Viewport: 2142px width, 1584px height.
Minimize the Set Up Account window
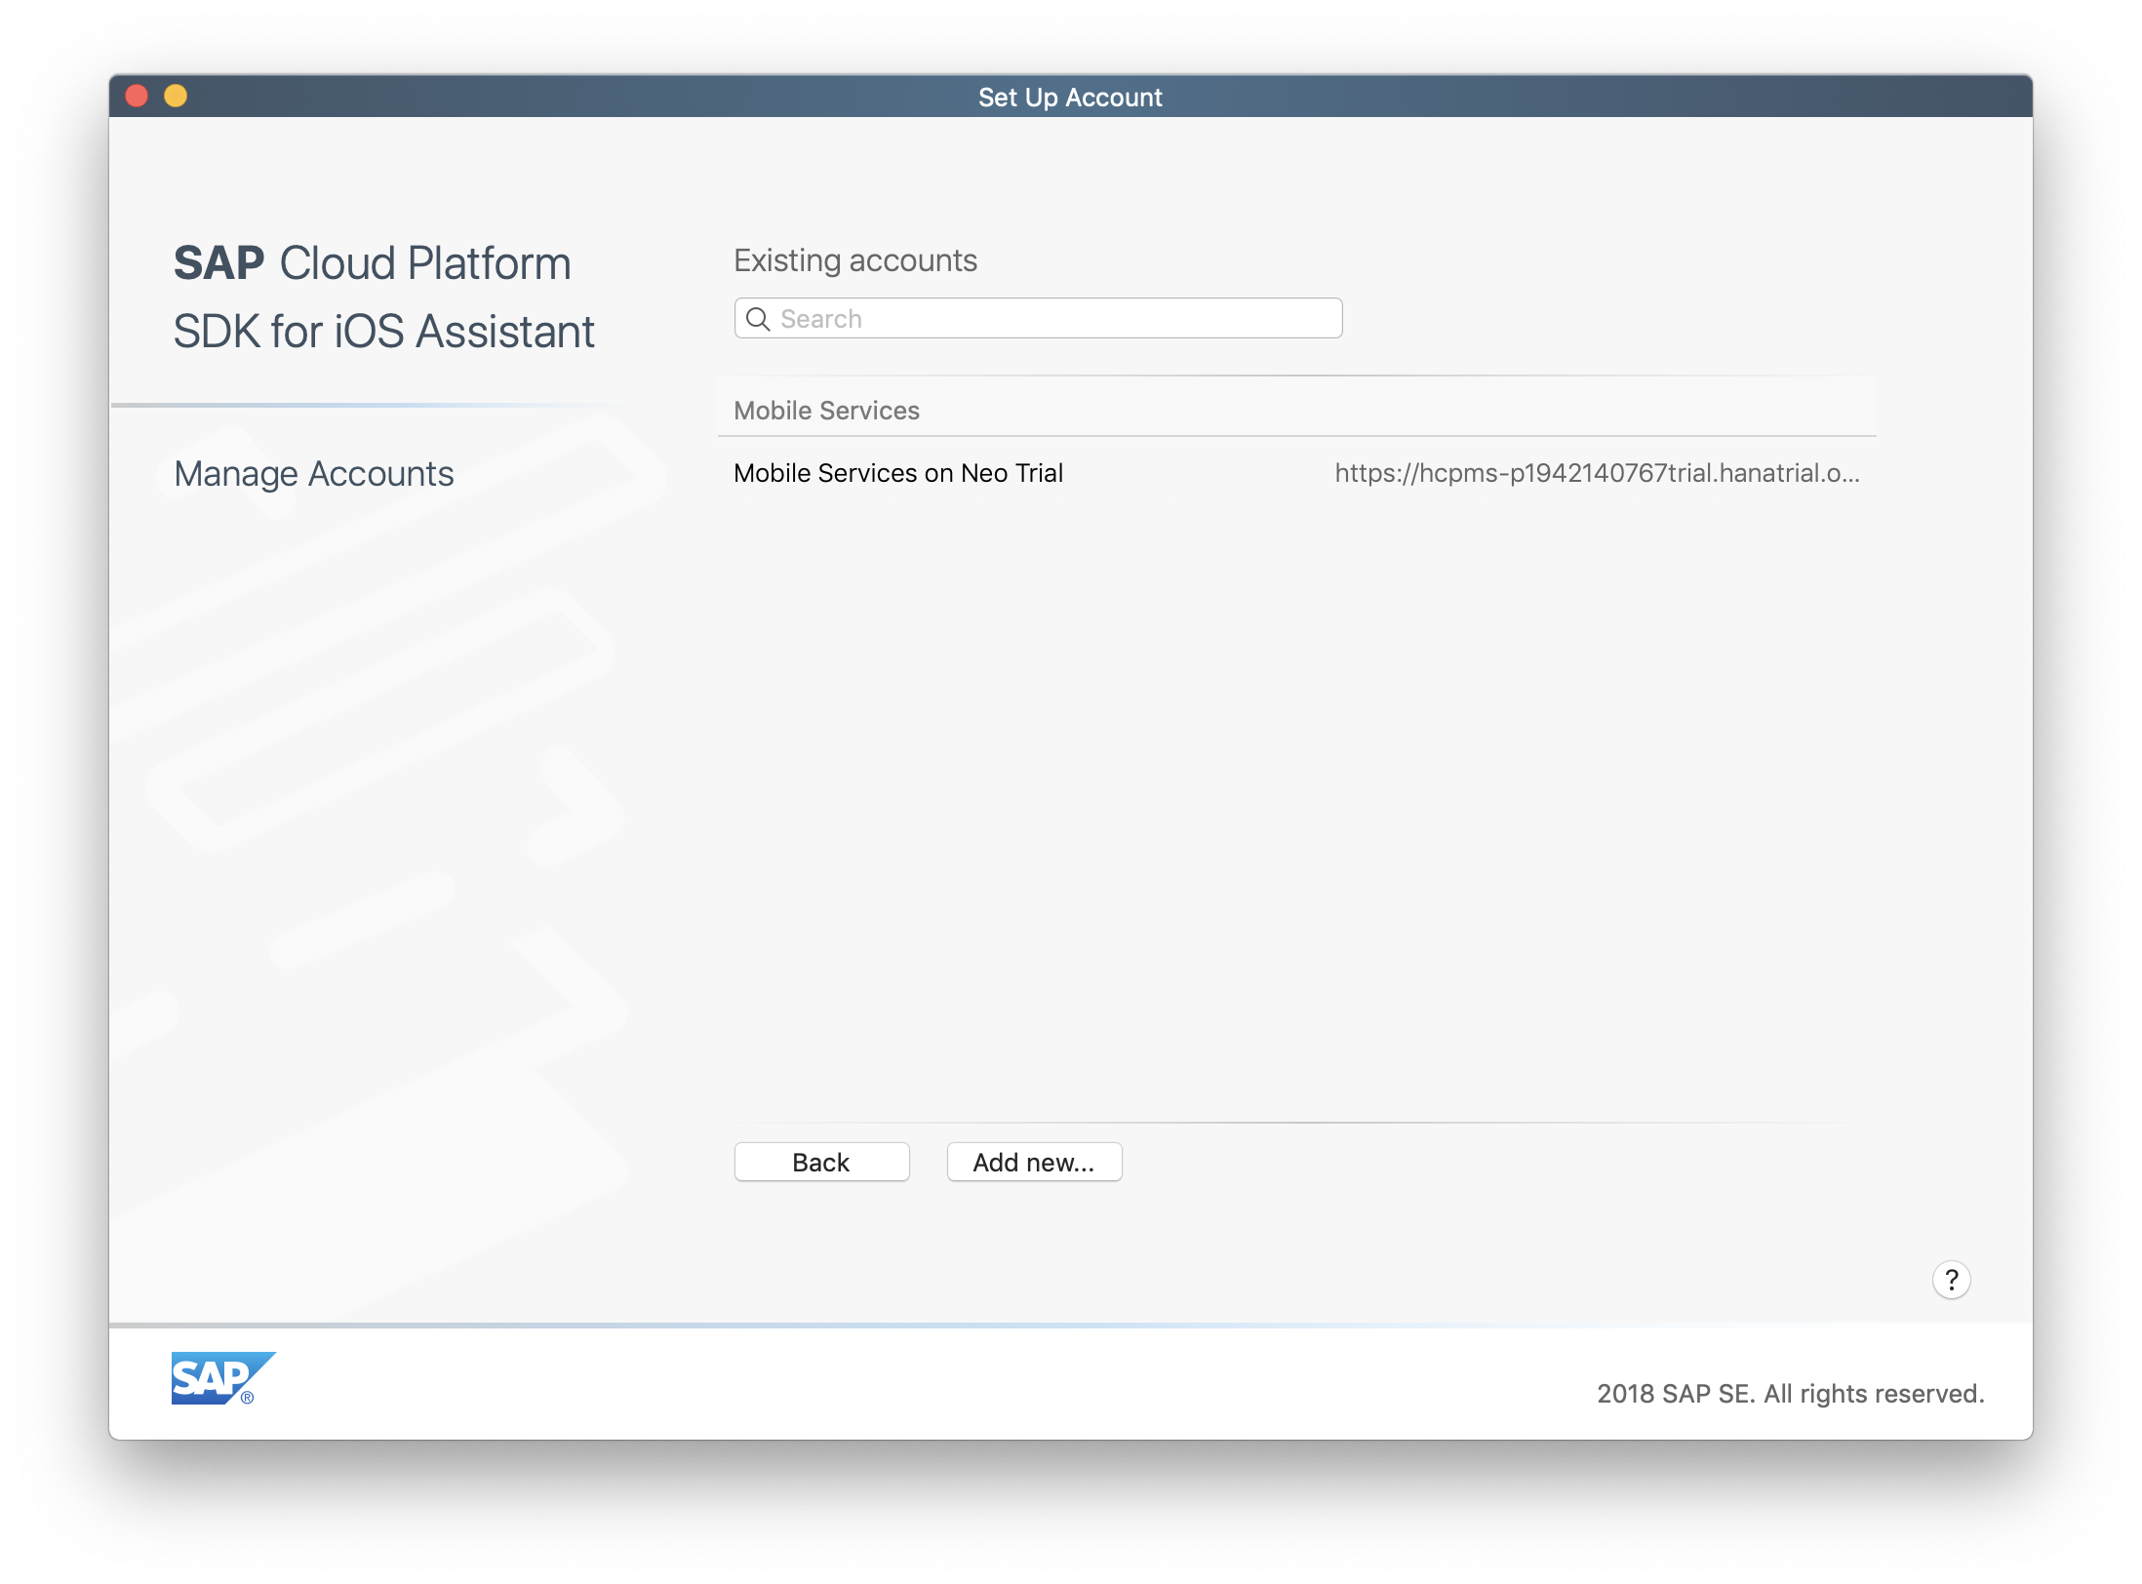[176, 96]
